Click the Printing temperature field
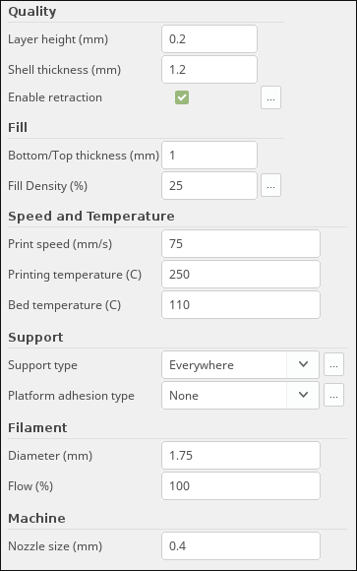The height and width of the screenshot is (571, 357). 241,275
